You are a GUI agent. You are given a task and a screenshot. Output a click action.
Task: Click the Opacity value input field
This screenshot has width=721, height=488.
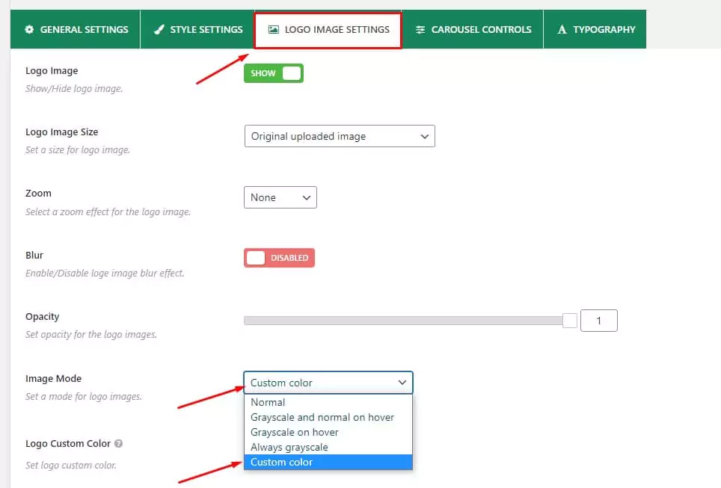point(599,321)
